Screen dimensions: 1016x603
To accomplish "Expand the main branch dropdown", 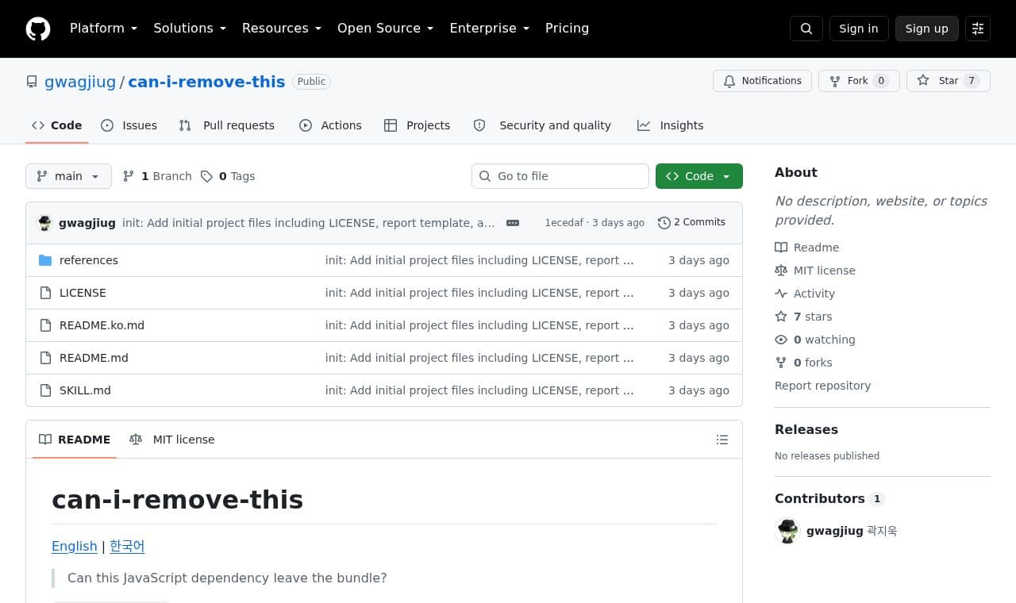I will point(68,176).
